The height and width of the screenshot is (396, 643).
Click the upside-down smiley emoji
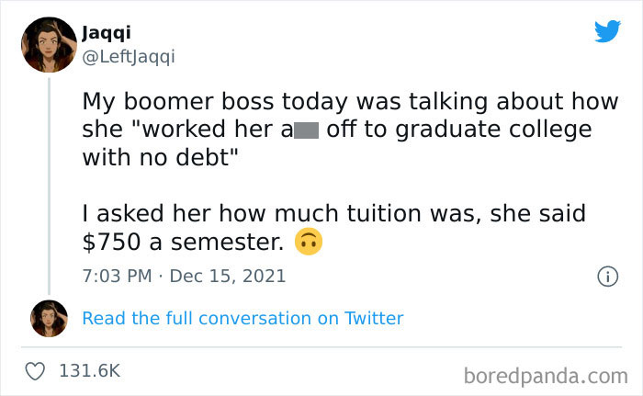[x=307, y=243]
